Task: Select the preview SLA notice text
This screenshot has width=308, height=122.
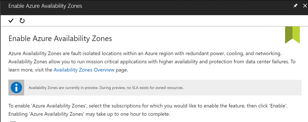Action: [106, 88]
